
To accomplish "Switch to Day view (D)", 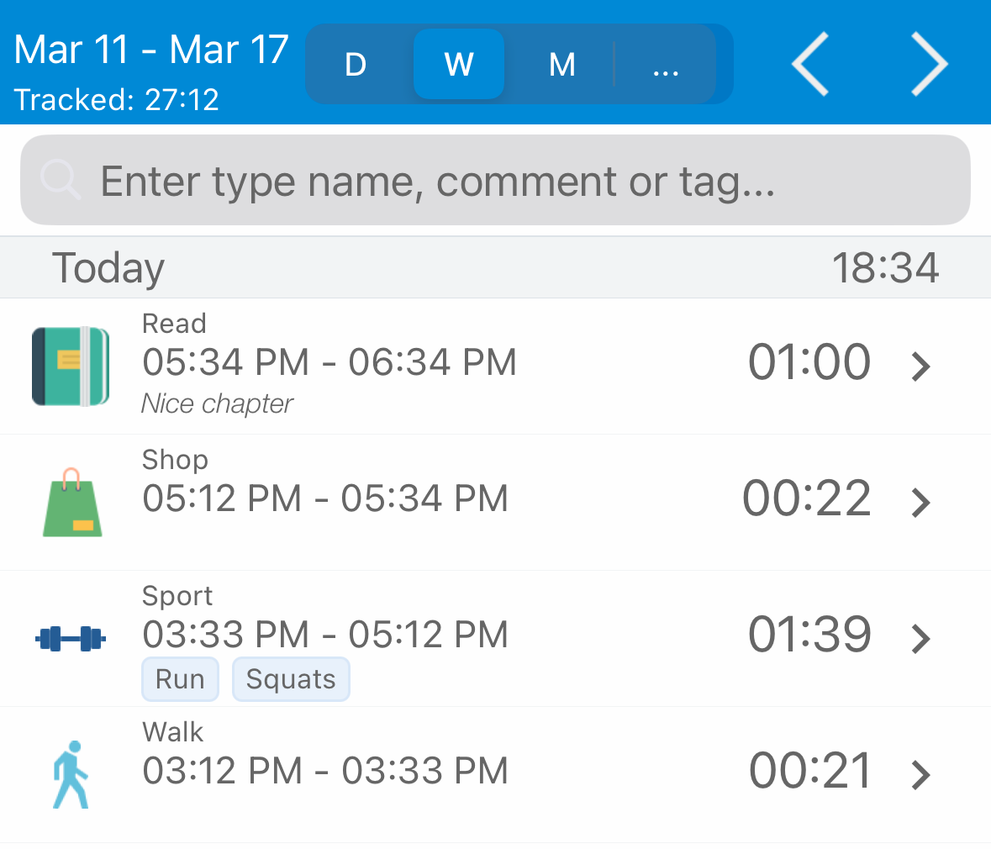I will [356, 65].
